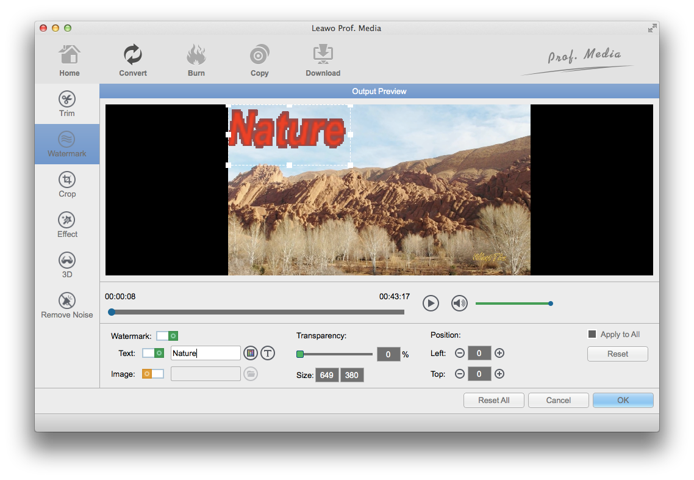The height and width of the screenshot is (480, 694).
Task: Play the video preview
Action: click(x=431, y=303)
